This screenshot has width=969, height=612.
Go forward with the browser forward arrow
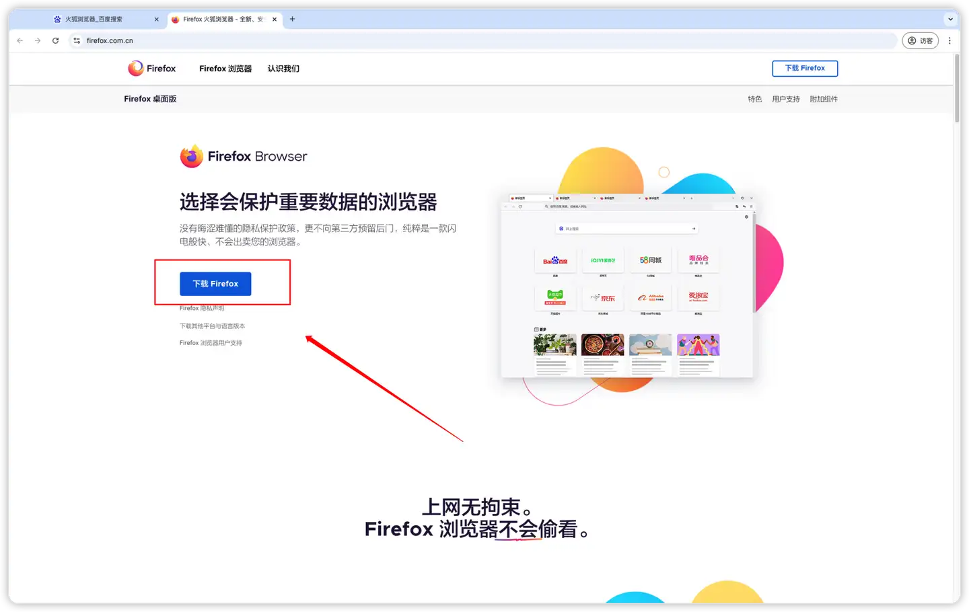[38, 40]
